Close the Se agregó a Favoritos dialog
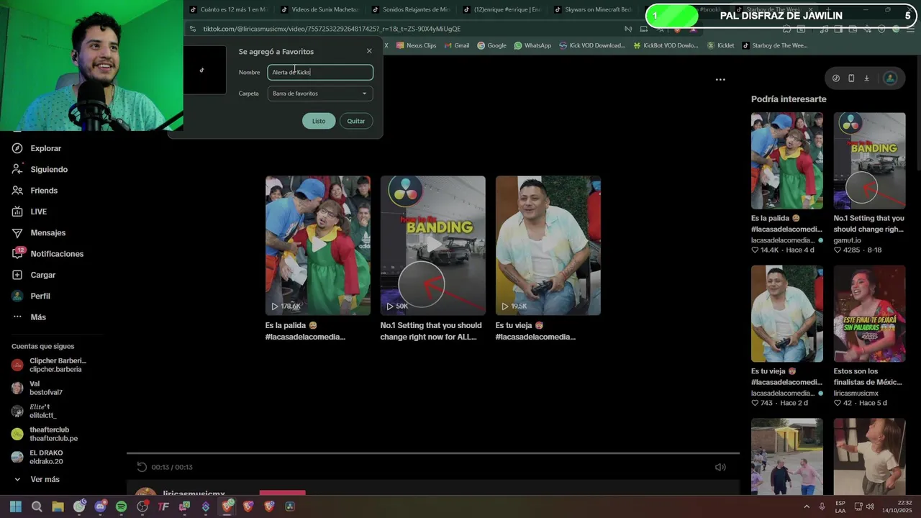 (369, 51)
